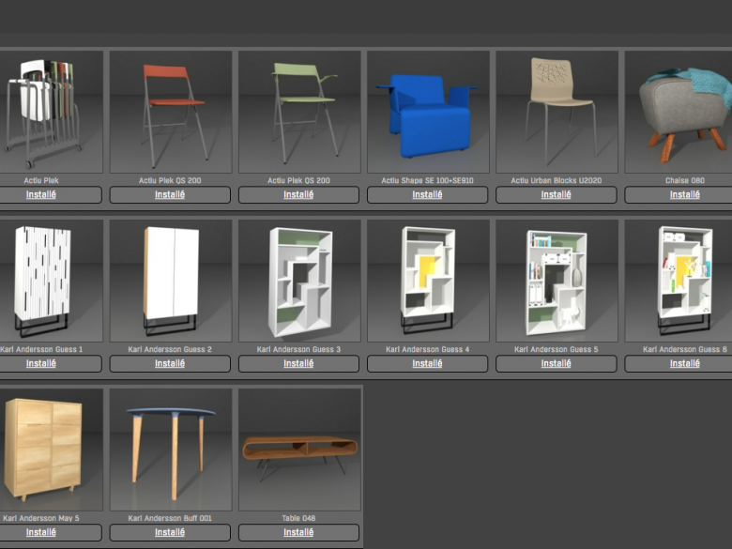Click Installé for Karl Andersson Guess 2

170,364
